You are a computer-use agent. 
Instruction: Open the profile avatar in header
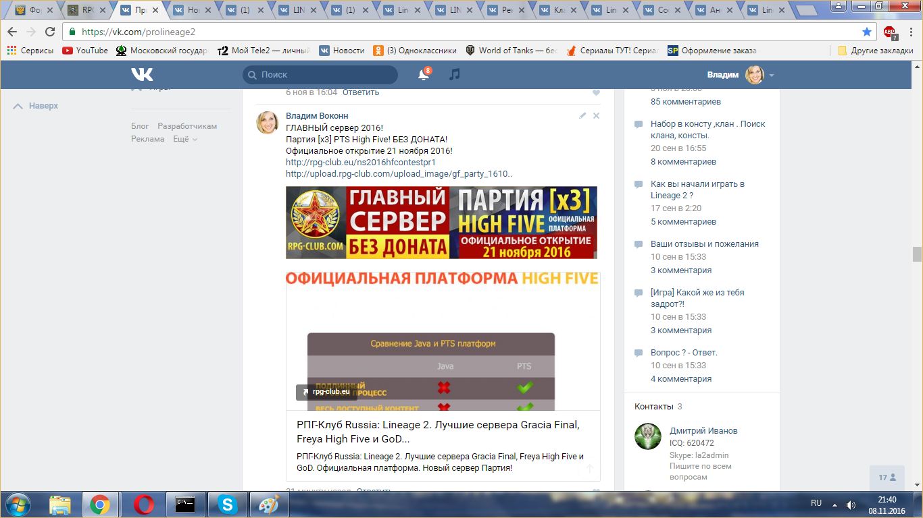point(754,74)
